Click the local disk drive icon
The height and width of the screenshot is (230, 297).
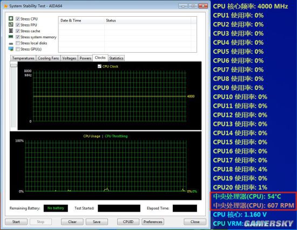(x=11, y=44)
